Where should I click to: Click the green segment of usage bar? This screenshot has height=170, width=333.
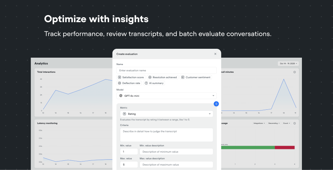pyautogui.click(x=248, y=147)
